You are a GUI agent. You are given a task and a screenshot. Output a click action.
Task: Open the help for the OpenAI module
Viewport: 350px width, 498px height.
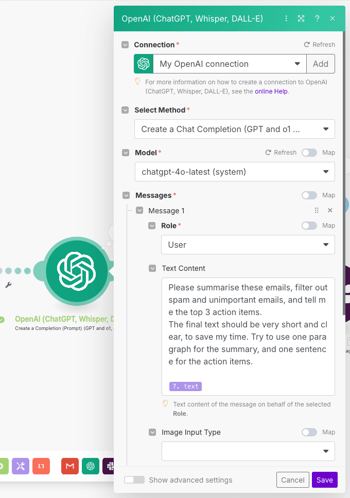pyautogui.click(x=317, y=18)
